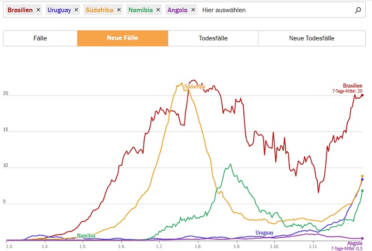Image resolution: width=372 pixels, height=251 pixels.
Task: Click the 'Hier auswählen' country input
Action: (274, 10)
